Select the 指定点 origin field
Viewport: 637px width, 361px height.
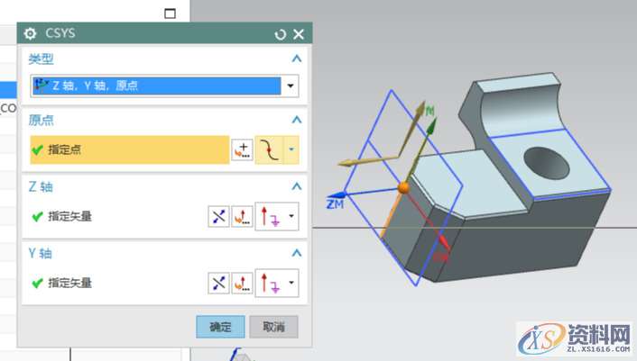[x=128, y=150]
